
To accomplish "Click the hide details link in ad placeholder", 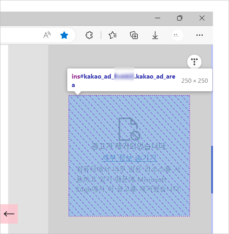I will (x=129, y=158).
